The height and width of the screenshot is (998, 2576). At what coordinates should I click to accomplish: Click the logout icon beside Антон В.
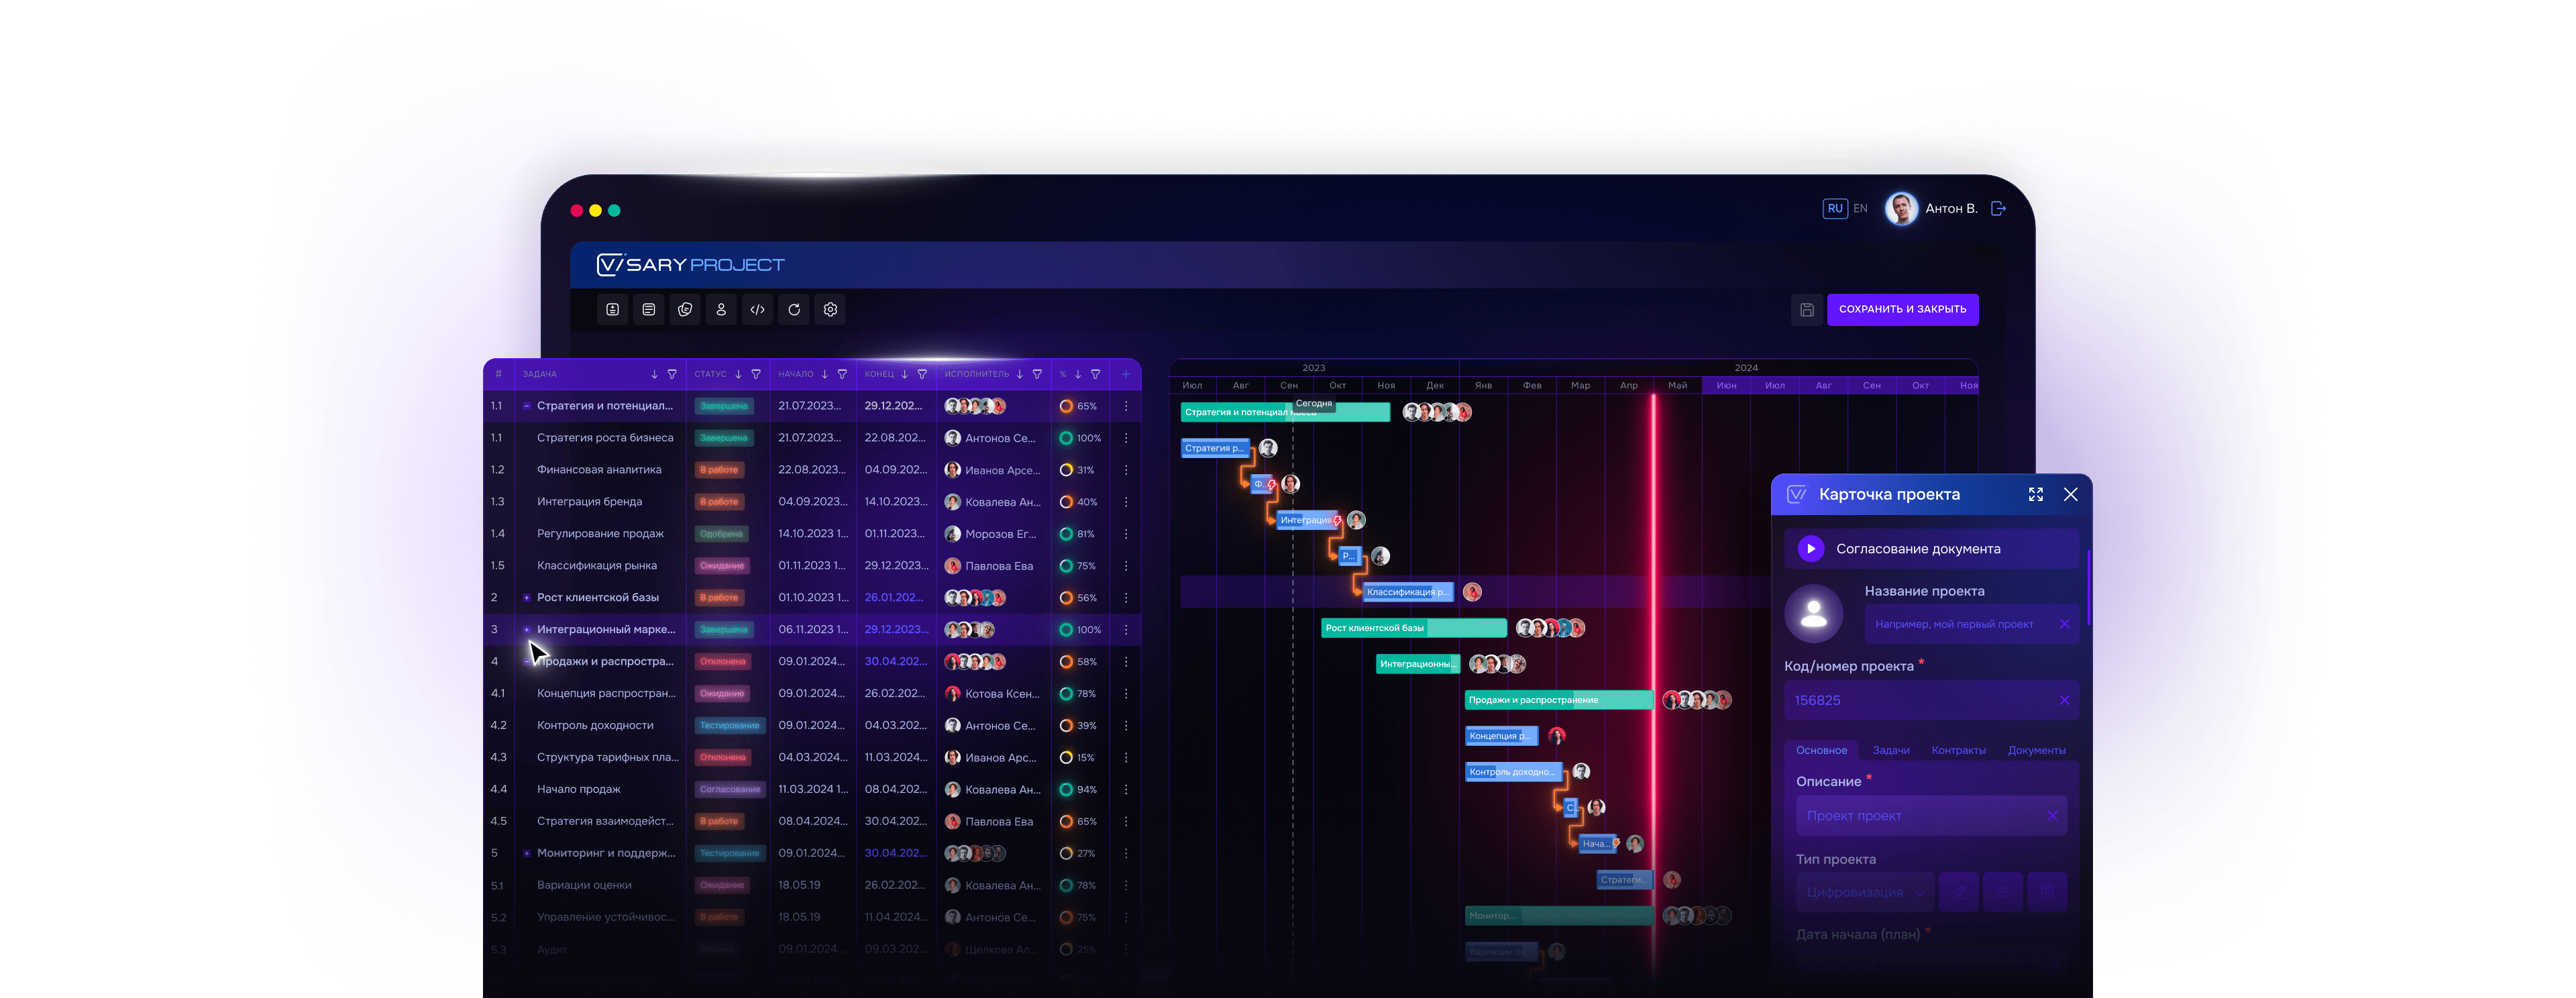[1998, 209]
